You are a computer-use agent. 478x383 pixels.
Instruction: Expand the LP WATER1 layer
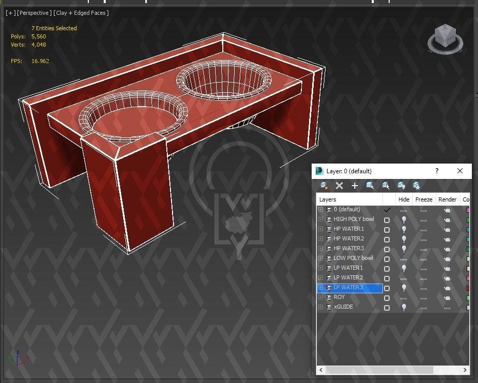[321, 268]
